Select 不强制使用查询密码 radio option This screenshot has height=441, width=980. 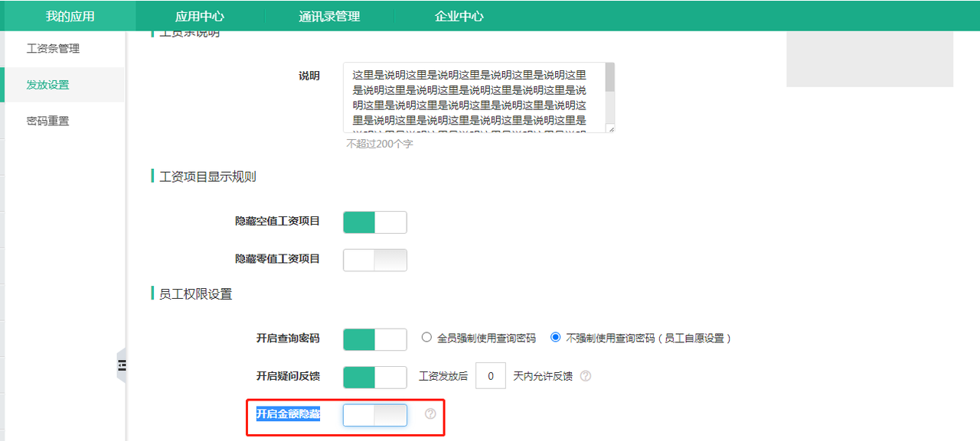pos(556,337)
